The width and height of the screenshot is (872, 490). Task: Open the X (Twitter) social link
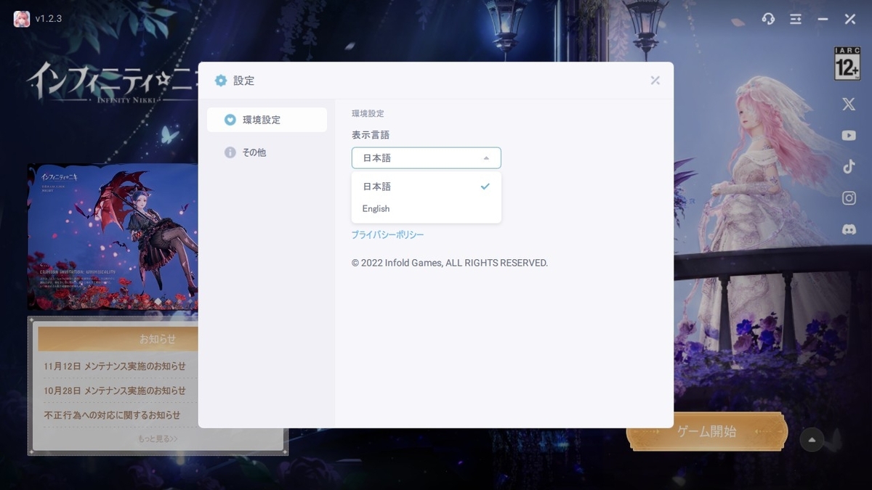tap(849, 105)
